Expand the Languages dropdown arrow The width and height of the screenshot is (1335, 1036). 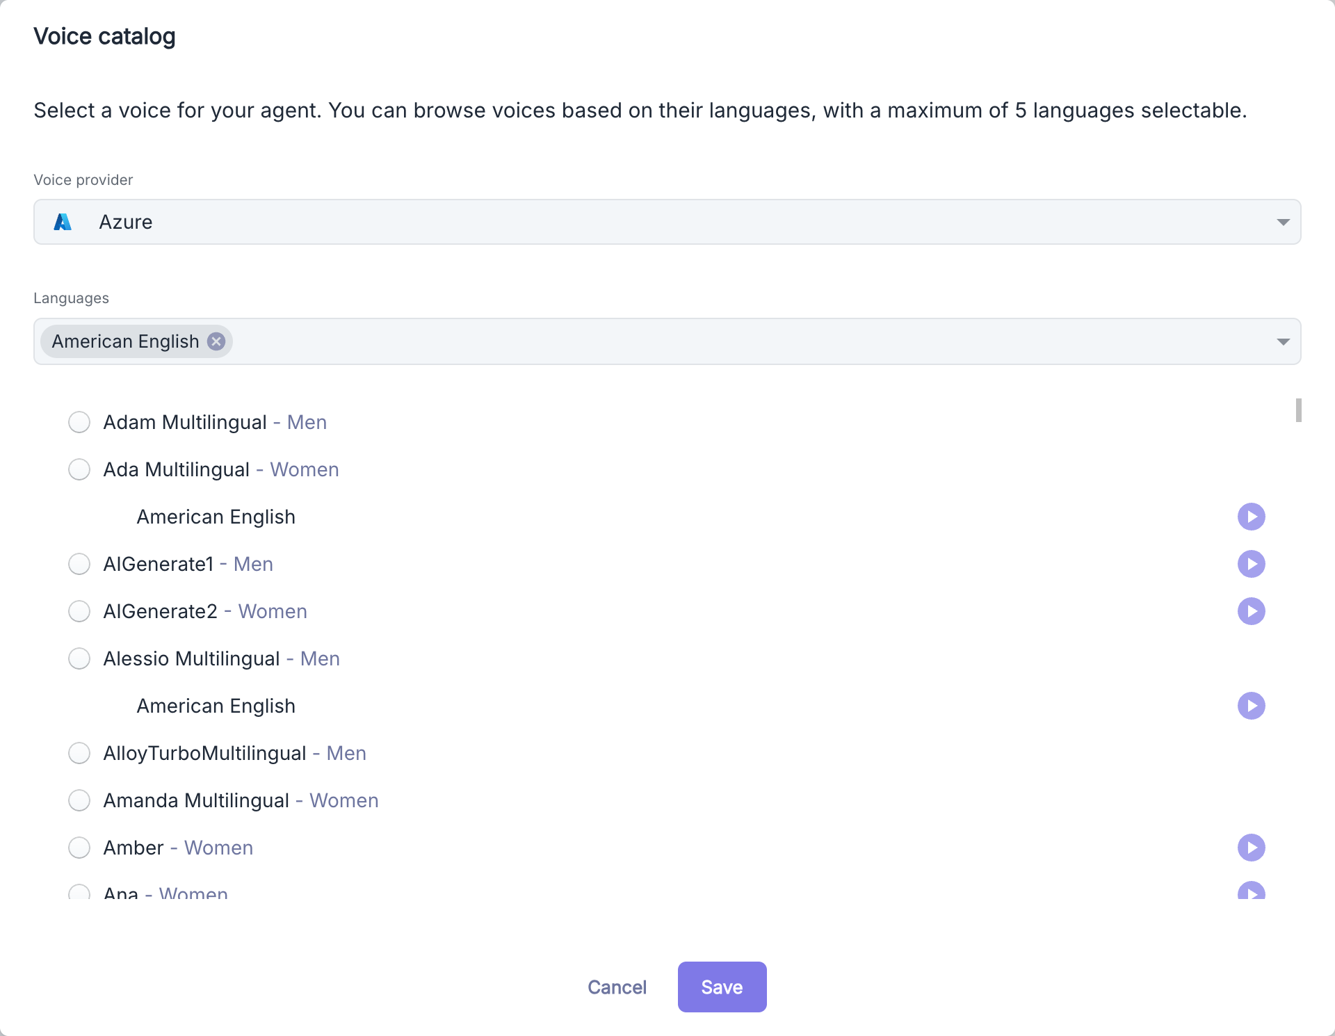[x=1283, y=341]
